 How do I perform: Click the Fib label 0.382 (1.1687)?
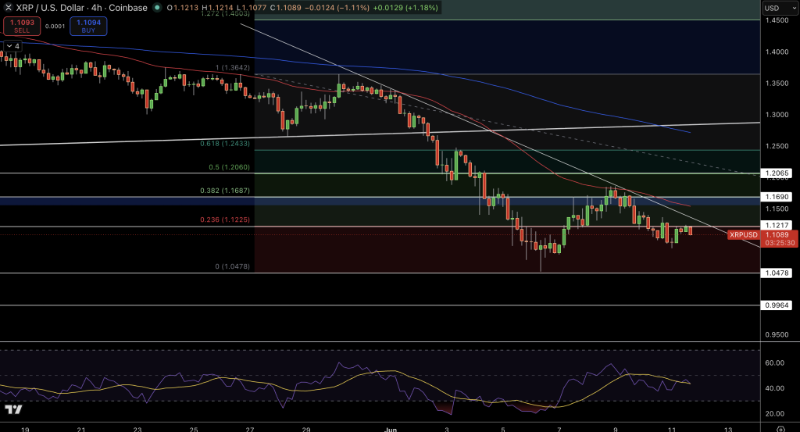[225, 191]
